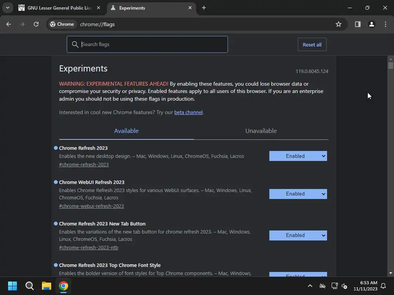394x295 pixels.
Task: Open the clock showing 6:53 AM
Action: click(366, 286)
